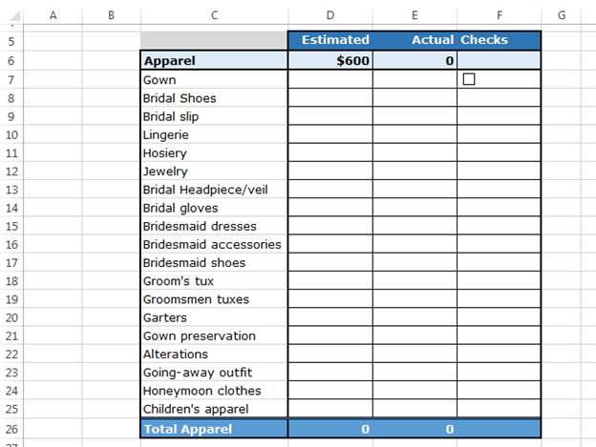The image size is (596, 447).
Task: Select Total Apparel actual value 0
Action: (x=415, y=429)
